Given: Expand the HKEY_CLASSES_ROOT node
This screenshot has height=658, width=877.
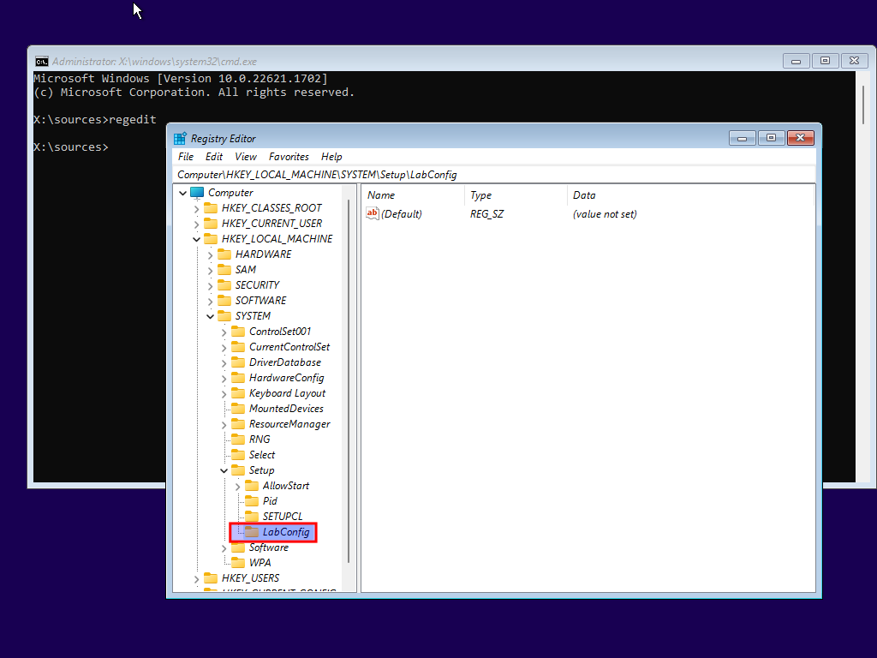Looking at the screenshot, I should coord(196,209).
